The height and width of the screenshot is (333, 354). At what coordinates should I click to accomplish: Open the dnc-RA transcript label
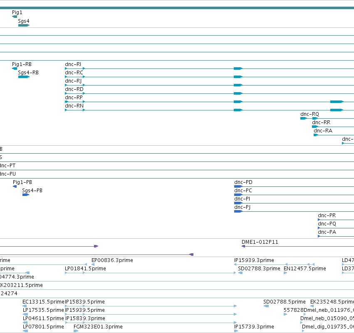point(323,131)
